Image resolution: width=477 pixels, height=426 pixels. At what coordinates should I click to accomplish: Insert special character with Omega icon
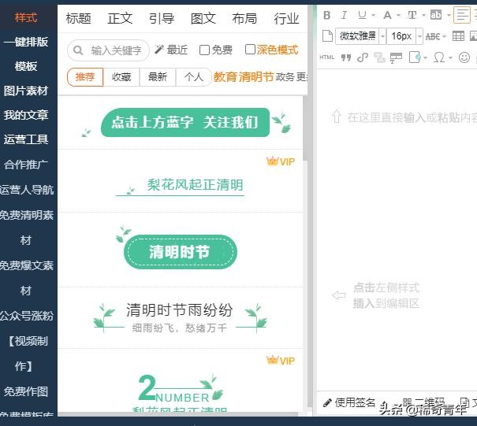tap(438, 57)
